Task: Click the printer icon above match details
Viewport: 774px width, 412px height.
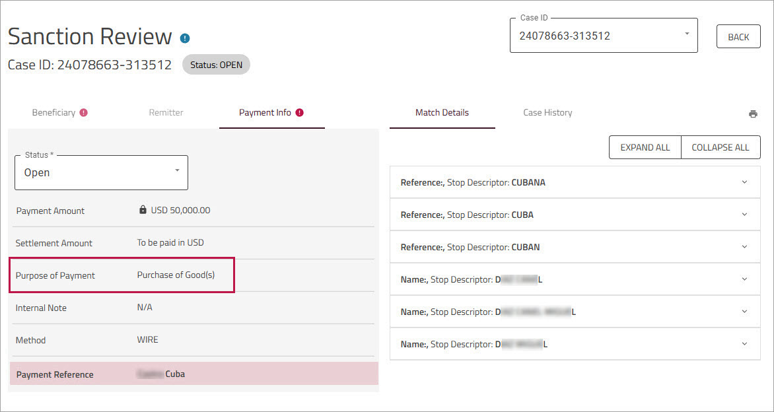Action: pos(753,114)
